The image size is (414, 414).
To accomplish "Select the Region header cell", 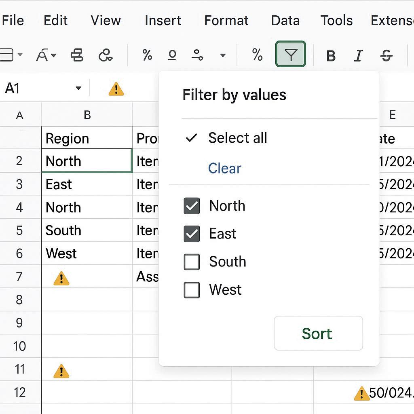I will tap(87, 138).
